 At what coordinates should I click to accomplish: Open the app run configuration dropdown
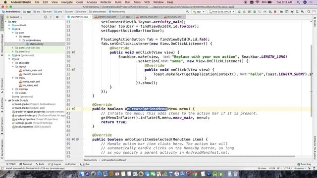(199, 12)
